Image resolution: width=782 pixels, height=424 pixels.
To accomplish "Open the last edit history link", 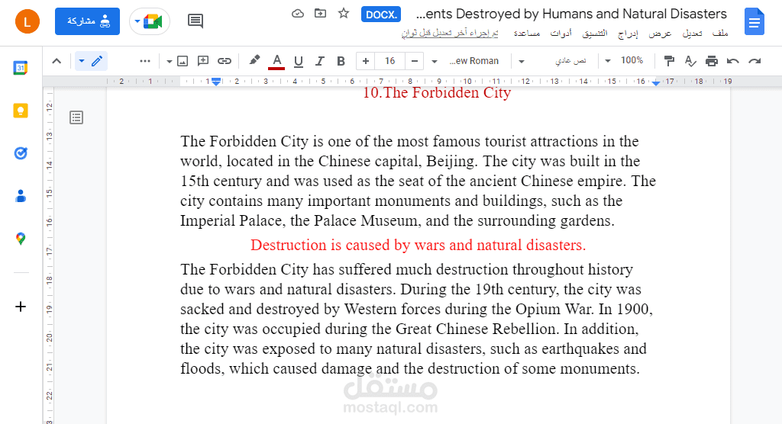I will 450,33.
